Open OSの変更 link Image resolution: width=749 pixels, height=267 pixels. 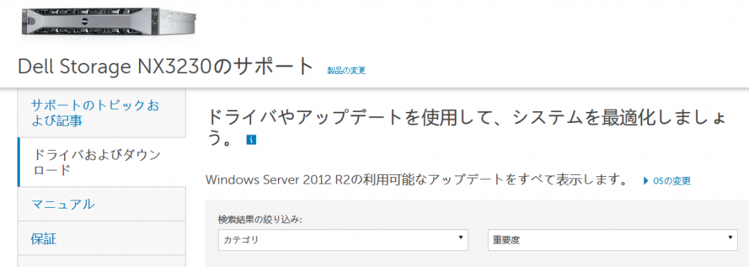click(x=672, y=181)
